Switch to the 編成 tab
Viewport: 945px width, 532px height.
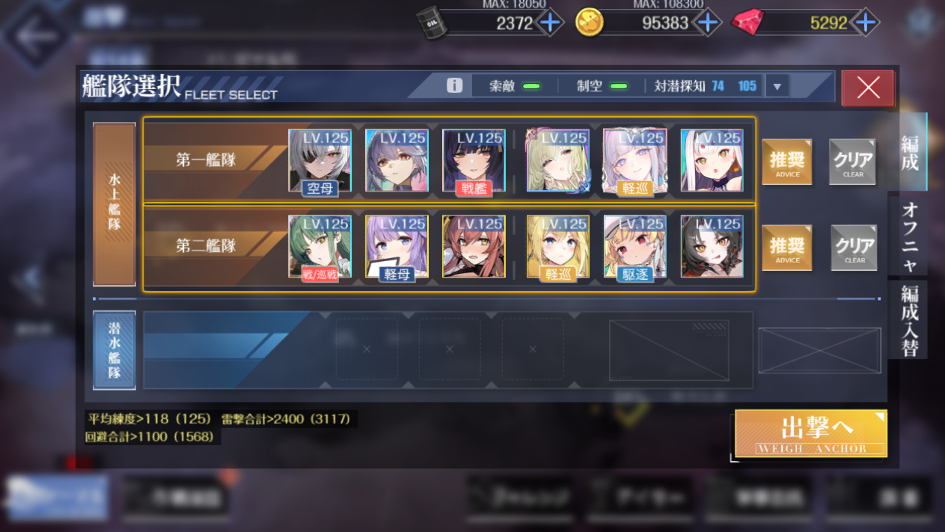(910, 151)
